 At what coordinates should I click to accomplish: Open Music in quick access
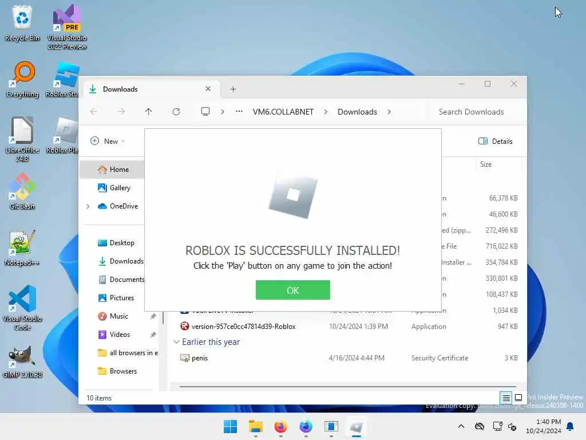click(113, 316)
